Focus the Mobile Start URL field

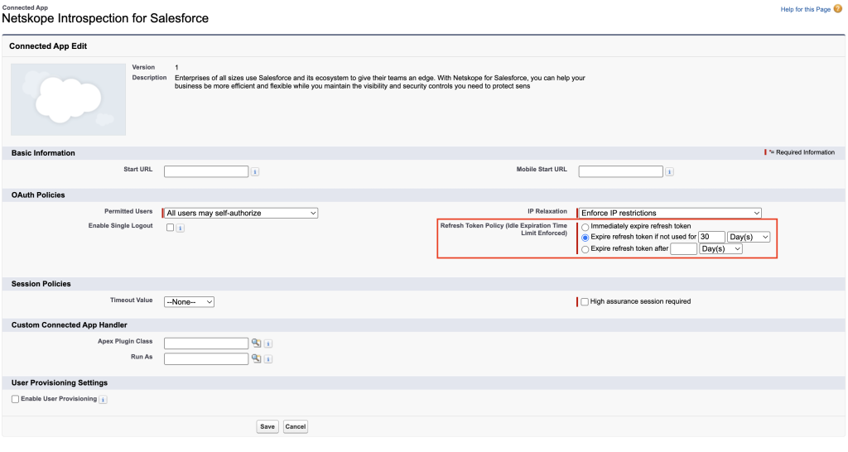click(621, 171)
